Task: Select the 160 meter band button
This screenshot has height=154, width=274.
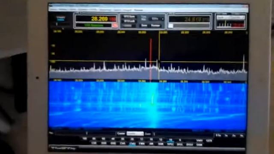Action: pyautogui.click(x=85, y=139)
